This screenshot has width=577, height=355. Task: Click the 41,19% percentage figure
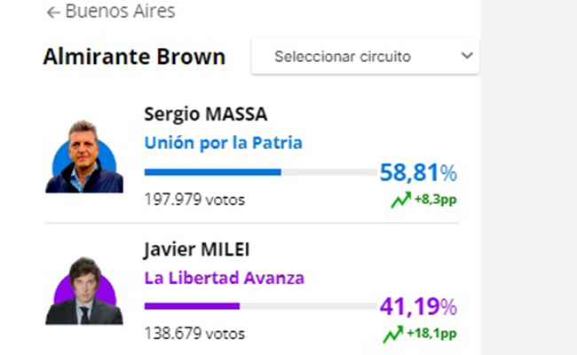[x=418, y=306]
